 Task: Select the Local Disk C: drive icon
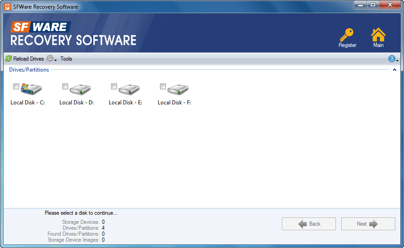31,89
